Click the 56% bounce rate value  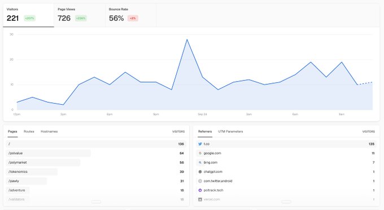coord(116,19)
